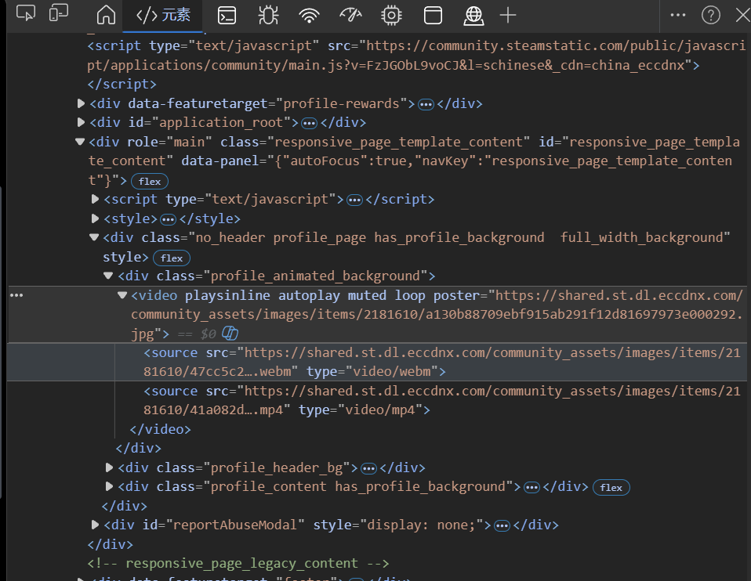
Task: Select the type="video/mp4" attribute text
Action: [360, 410]
